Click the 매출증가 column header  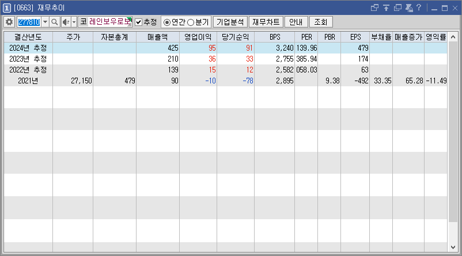click(408, 37)
